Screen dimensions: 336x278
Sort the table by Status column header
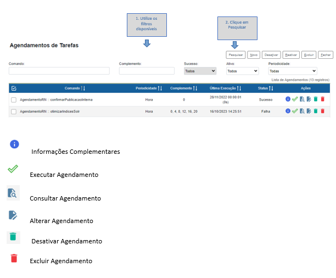pos(266,88)
